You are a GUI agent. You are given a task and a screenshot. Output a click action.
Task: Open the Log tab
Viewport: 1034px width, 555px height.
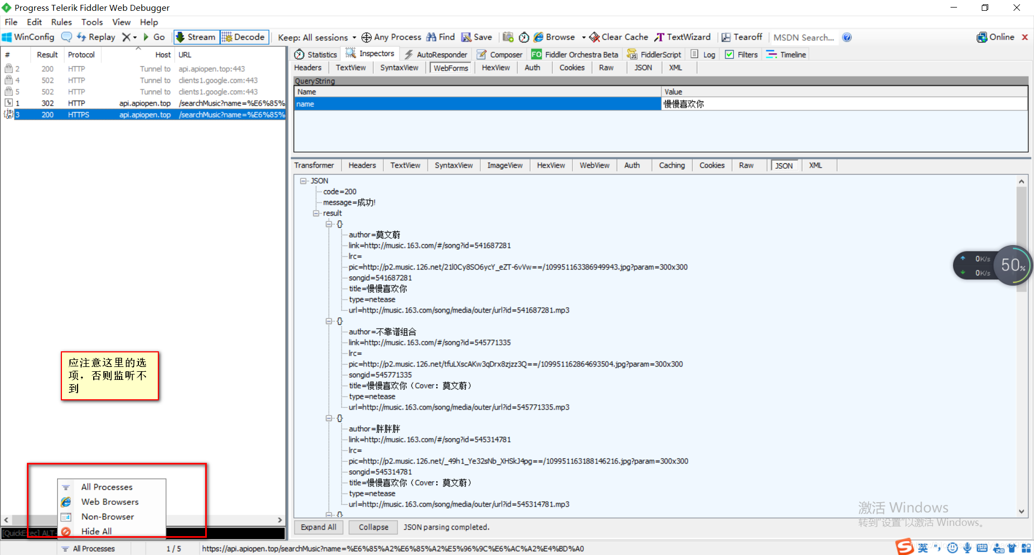pyautogui.click(x=703, y=54)
